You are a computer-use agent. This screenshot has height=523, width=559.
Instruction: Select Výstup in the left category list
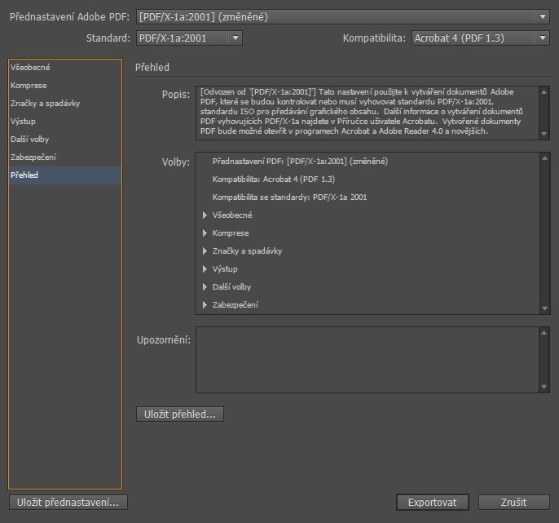pyautogui.click(x=65, y=121)
